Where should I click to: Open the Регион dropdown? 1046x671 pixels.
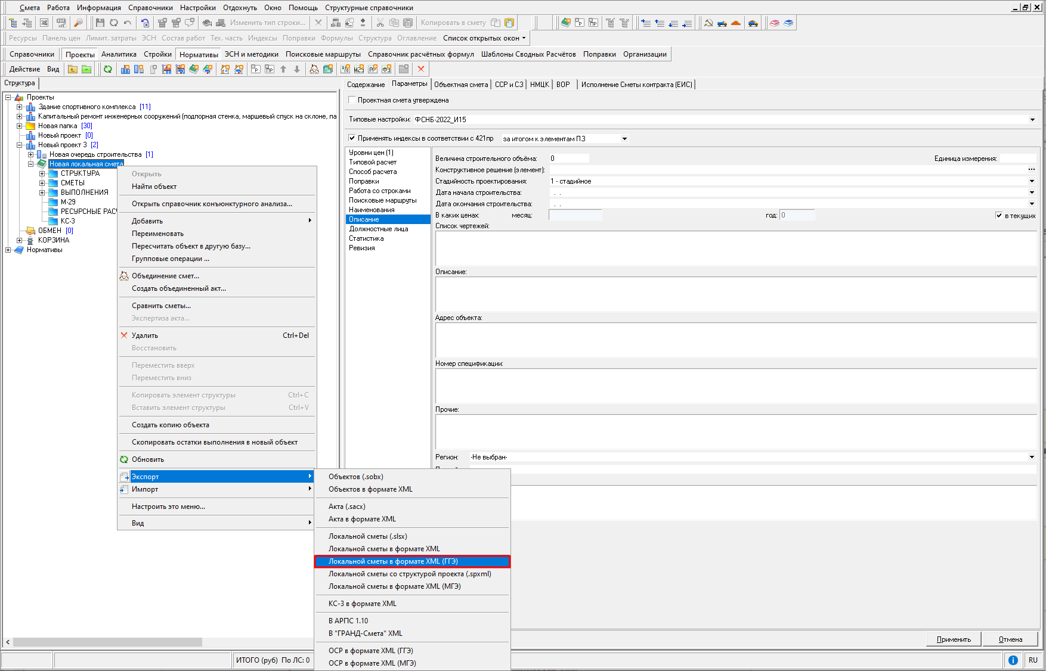[x=1032, y=457]
